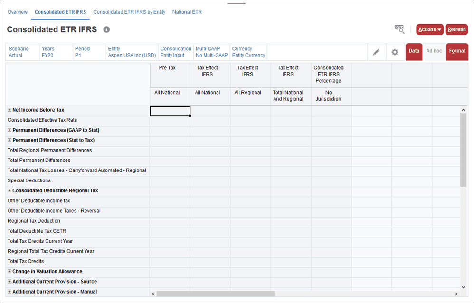Viewport: 474px width, 303px height.
Task: Open the National ETR tab
Action: [x=187, y=12]
